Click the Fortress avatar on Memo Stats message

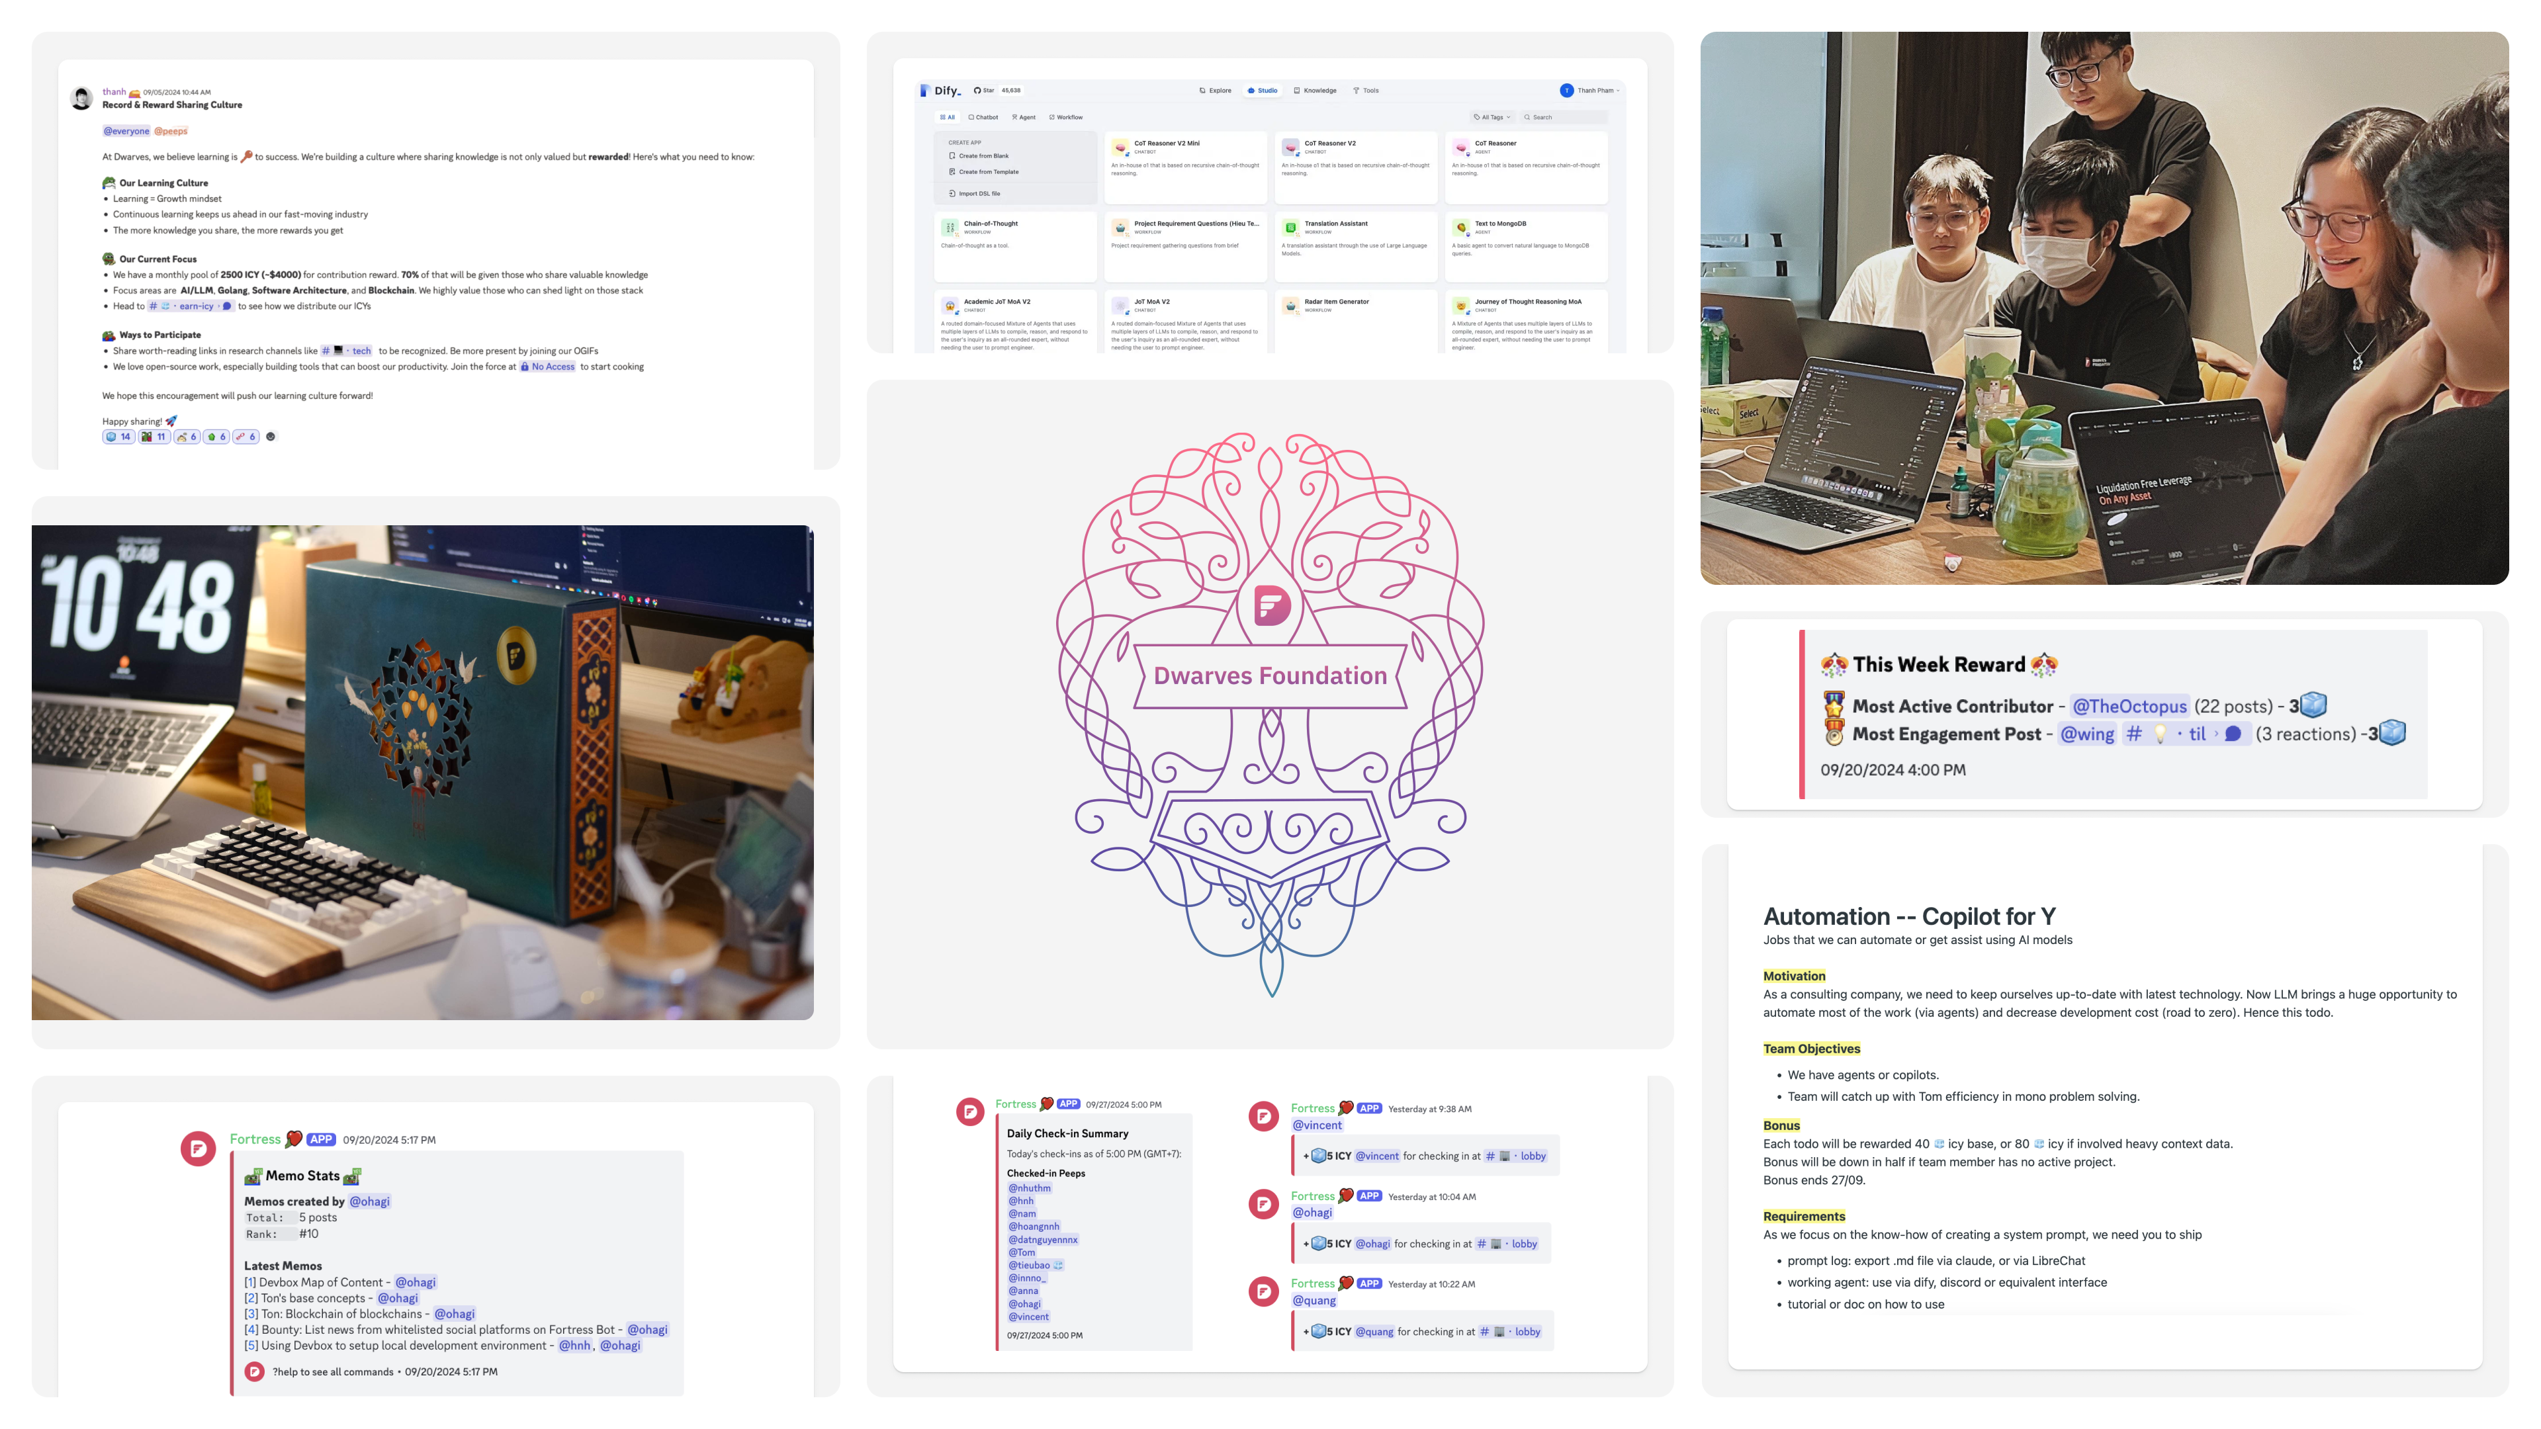pyautogui.click(x=199, y=1148)
